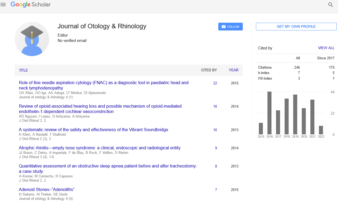Click the h-index label in stats table
Screen dimensions: 338x203
(x=264, y=73)
